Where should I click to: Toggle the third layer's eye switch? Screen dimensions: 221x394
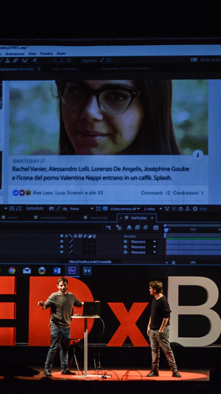point(62,252)
